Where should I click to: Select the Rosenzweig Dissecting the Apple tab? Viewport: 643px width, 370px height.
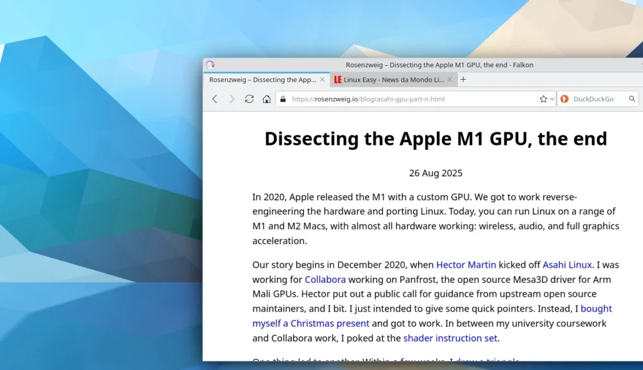click(262, 80)
